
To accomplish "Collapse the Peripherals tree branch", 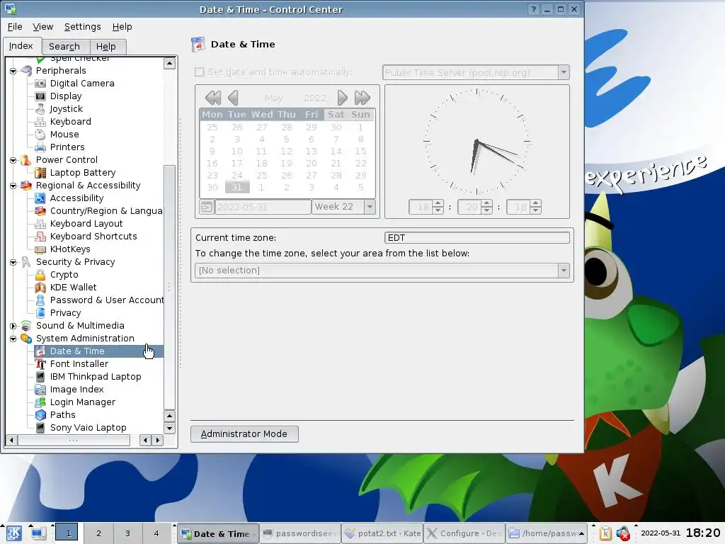I will click(x=13, y=71).
